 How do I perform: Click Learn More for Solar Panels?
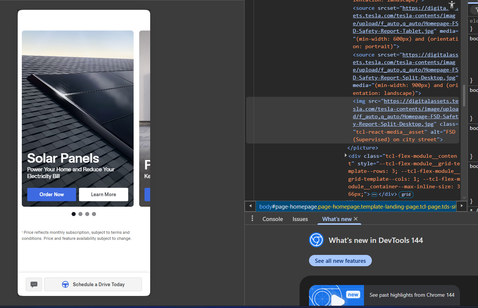(x=104, y=195)
